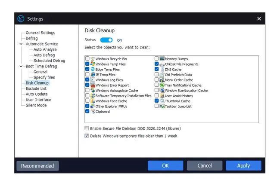The width and height of the screenshot is (280, 186).
Task: Click the Window Size/Location Cache icon
Action: pos(162,90)
